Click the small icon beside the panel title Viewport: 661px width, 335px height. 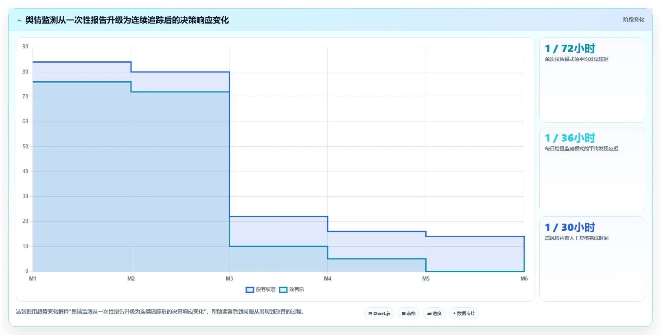(x=19, y=20)
